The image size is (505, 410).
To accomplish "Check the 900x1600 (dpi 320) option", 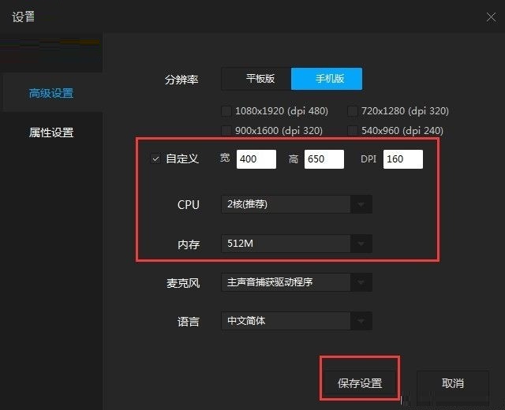I will click(226, 131).
